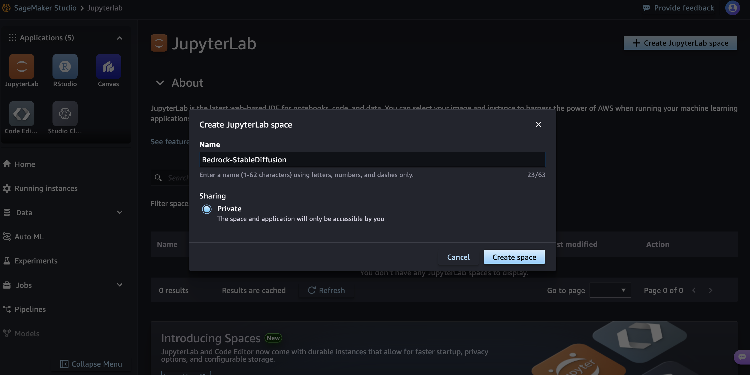Image resolution: width=750 pixels, height=375 pixels.
Task: Click the Name column header
Action: click(x=167, y=244)
